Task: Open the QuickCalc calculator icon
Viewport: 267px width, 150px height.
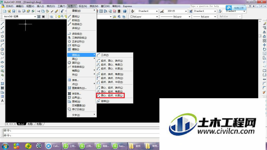Action: (119, 11)
